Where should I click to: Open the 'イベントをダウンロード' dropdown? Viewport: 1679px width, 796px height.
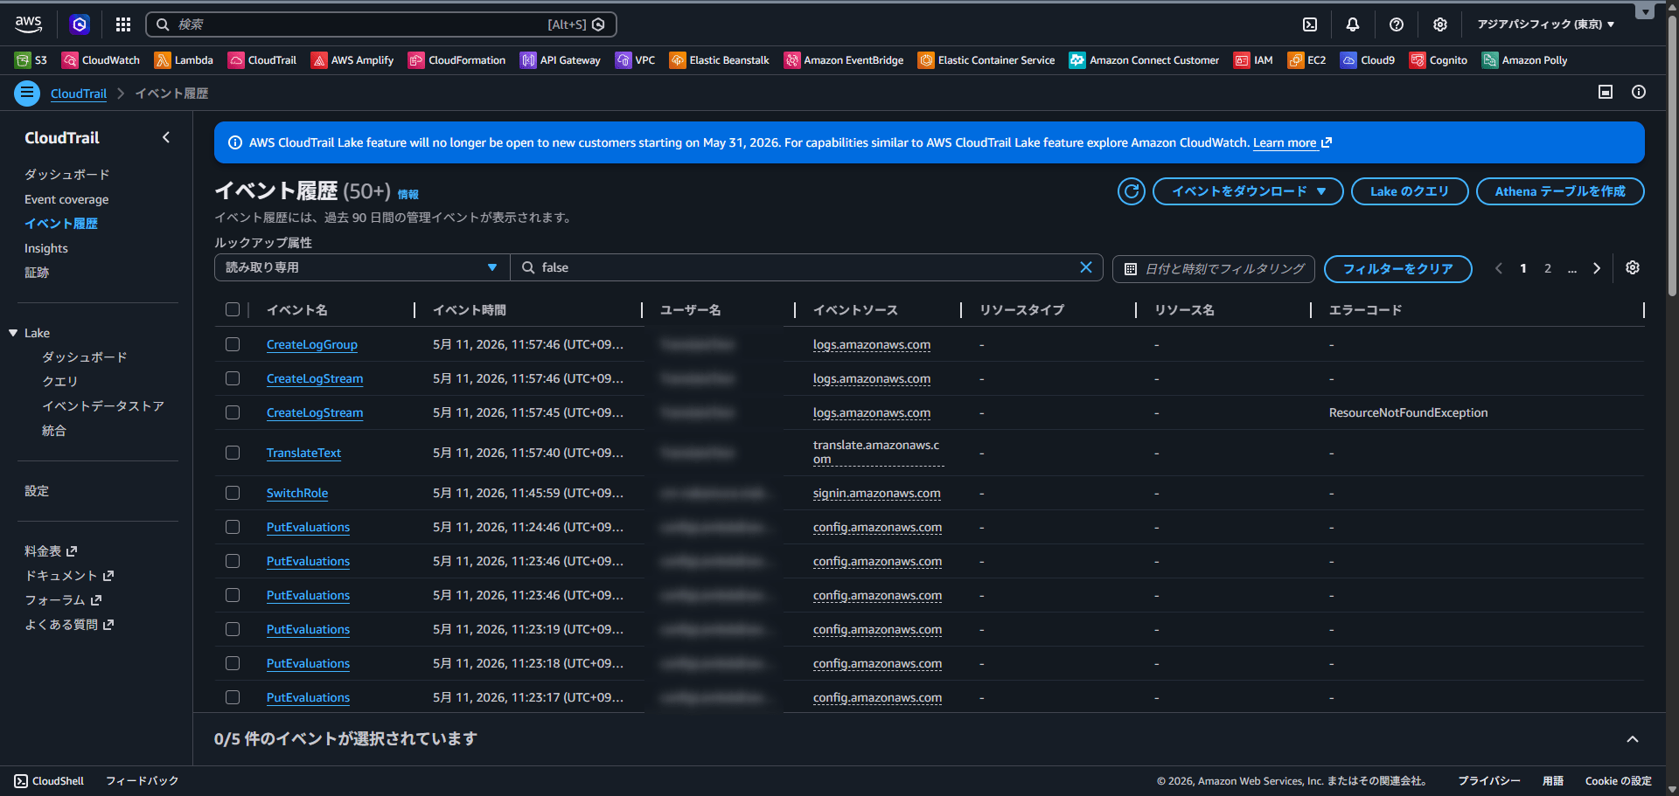pos(1248,191)
